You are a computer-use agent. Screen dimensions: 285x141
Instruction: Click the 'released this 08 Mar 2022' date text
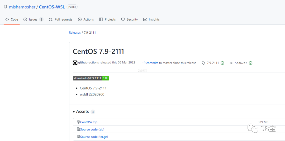click(x=117, y=63)
